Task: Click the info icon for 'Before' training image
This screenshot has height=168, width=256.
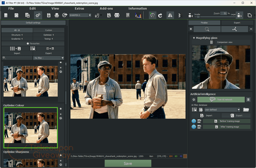Action: tap(193, 121)
